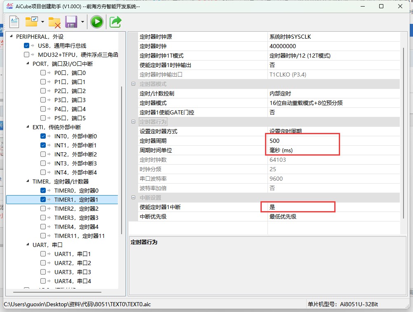
Task: Select UART2, 串口2 tree item
Action: click(x=73, y=263)
